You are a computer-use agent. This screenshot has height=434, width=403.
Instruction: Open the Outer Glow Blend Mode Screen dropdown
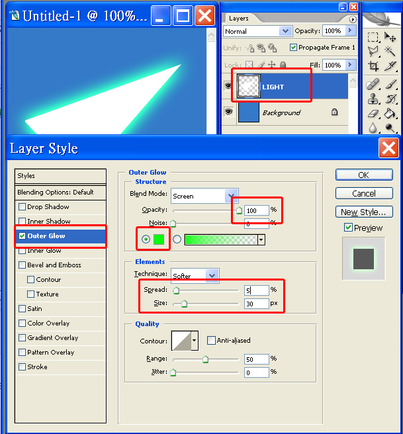tap(232, 196)
